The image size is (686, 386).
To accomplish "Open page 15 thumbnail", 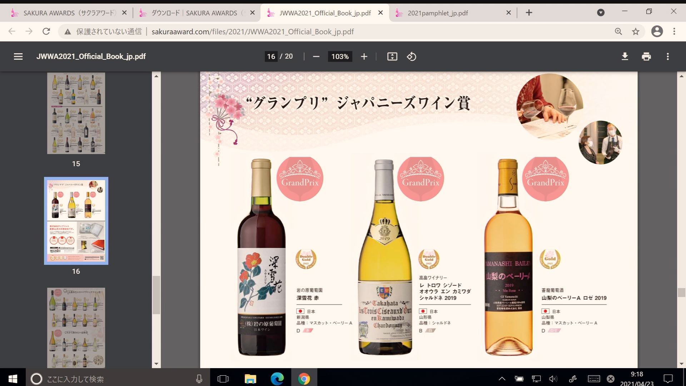I will coord(76,113).
